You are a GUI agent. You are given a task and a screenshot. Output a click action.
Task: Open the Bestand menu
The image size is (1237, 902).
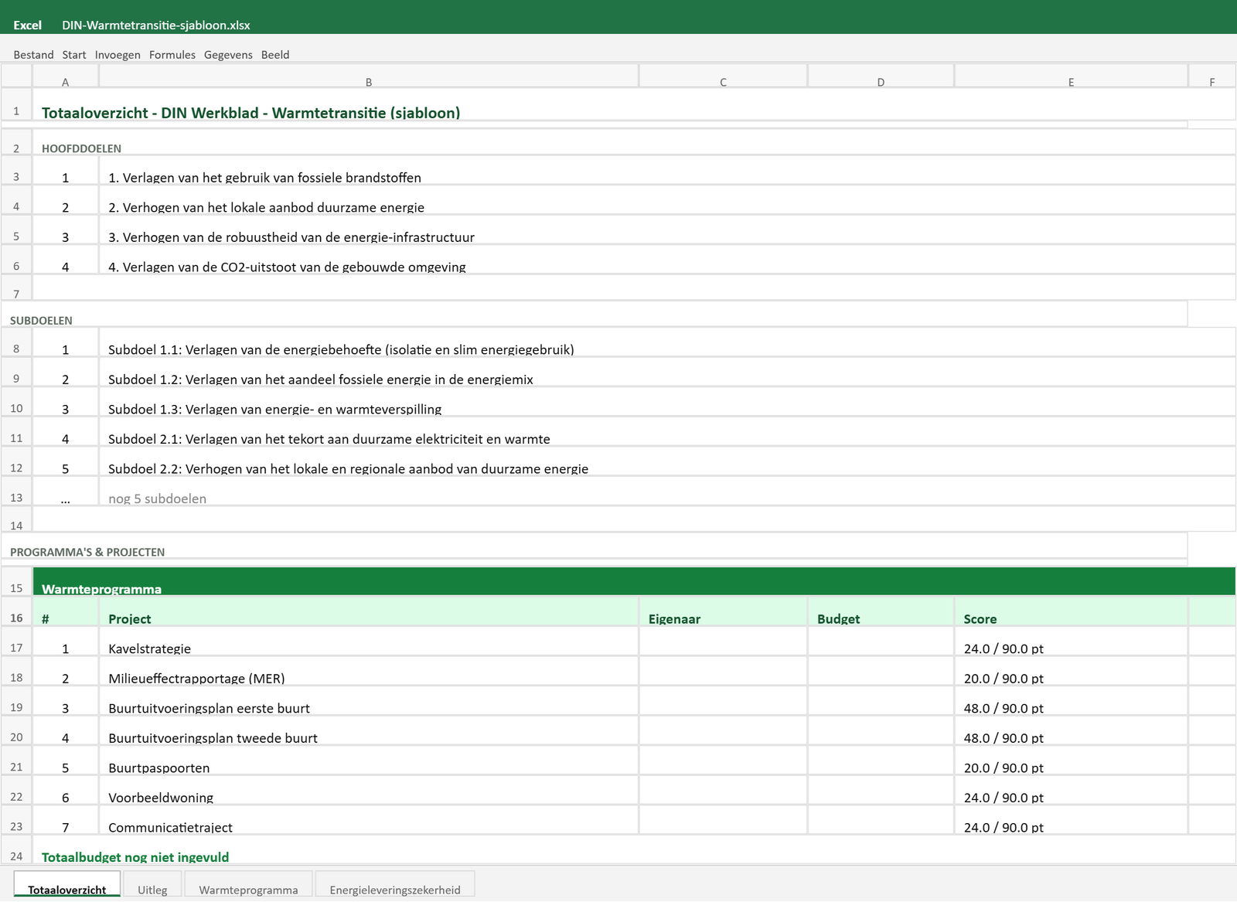pos(33,55)
